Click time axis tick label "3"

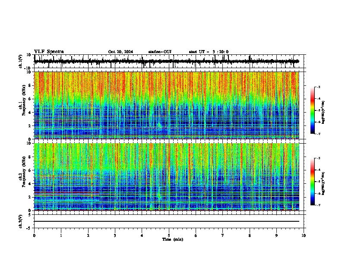click(115, 236)
